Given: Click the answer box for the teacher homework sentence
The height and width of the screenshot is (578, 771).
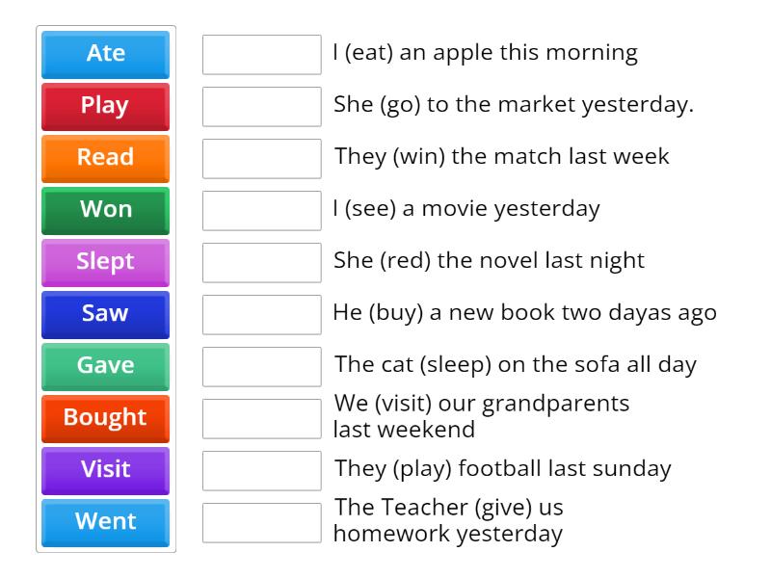Looking at the screenshot, I should click(x=261, y=522).
